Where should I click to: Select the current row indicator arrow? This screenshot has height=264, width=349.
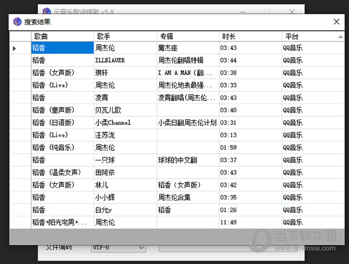pos(14,48)
